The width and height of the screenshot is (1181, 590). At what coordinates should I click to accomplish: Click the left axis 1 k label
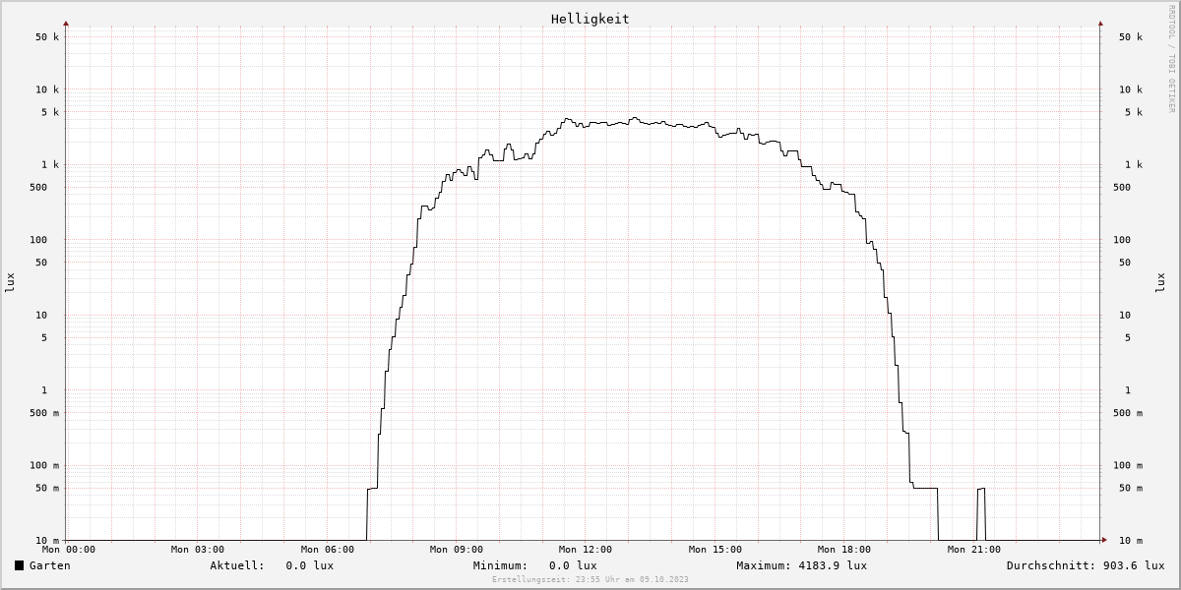(x=50, y=165)
